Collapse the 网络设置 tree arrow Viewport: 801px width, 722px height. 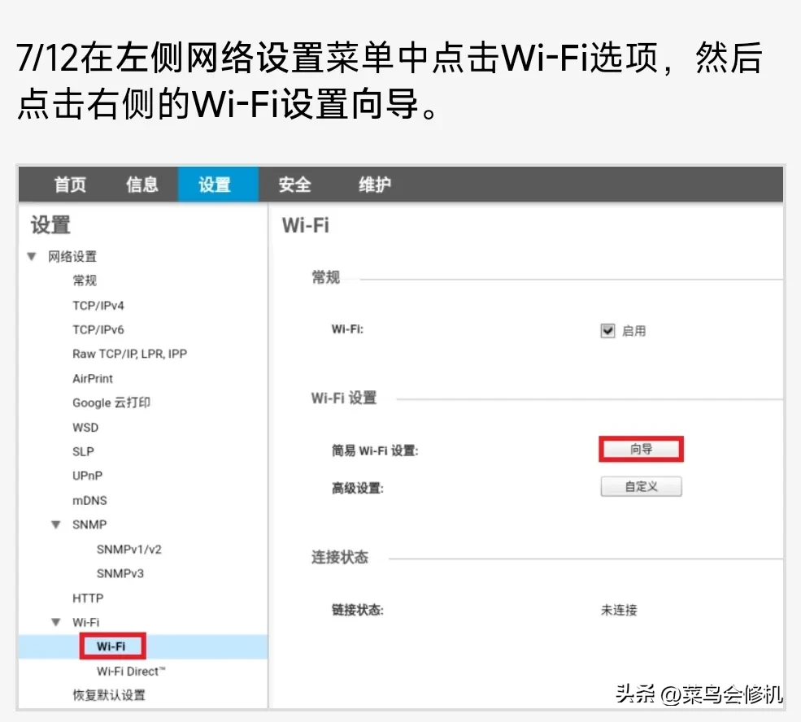[32, 256]
